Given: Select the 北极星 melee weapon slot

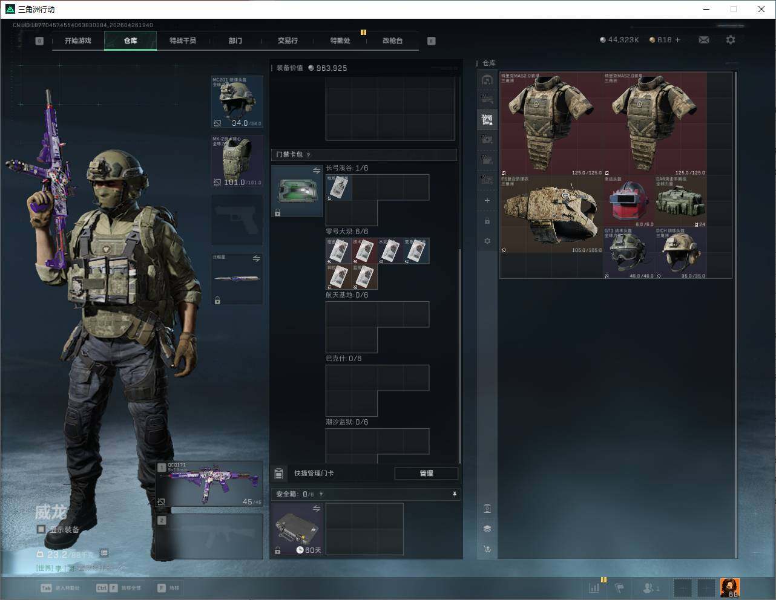Looking at the screenshot, I should [237, 279].
